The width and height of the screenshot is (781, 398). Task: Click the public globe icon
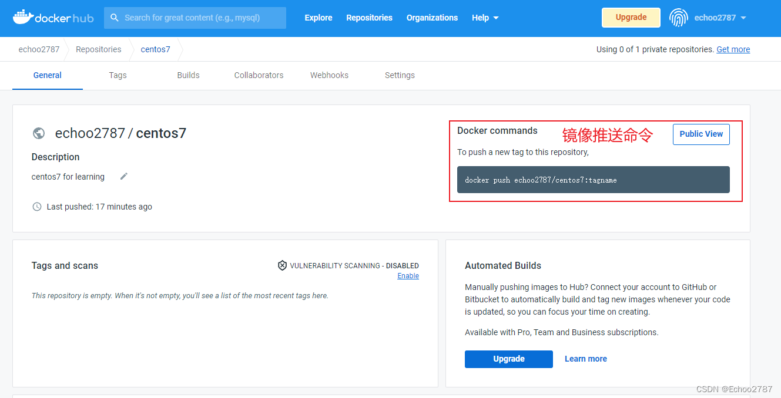39,133
